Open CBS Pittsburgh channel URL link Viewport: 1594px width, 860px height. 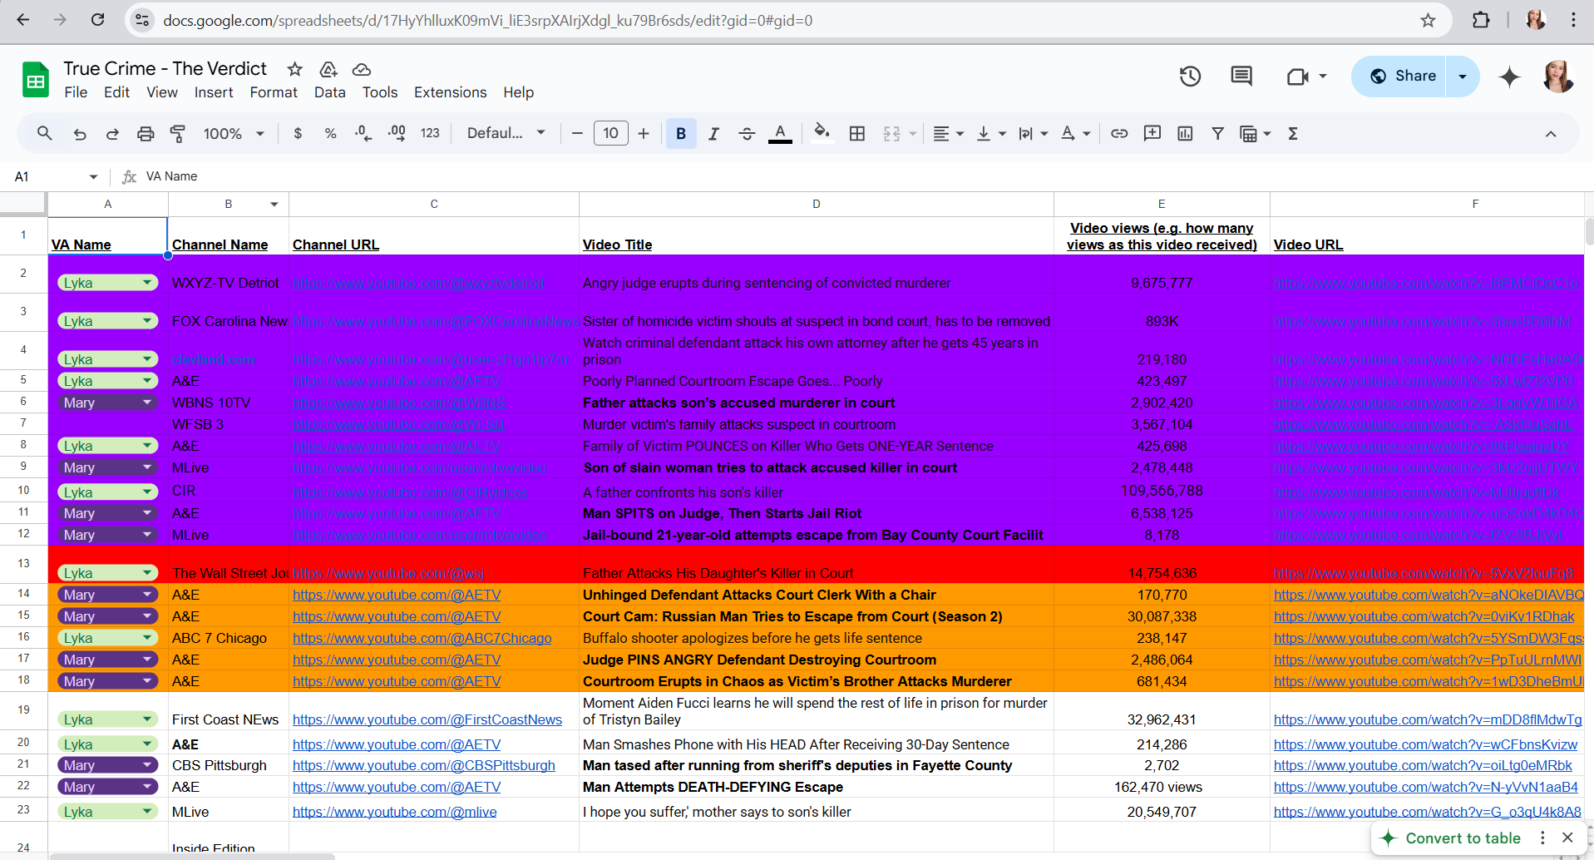[x=424, y=765]
